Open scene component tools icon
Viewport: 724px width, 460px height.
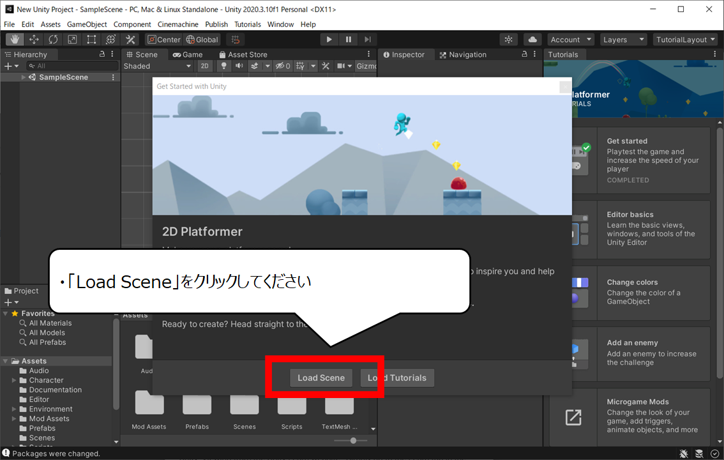[x=326, y=66]
